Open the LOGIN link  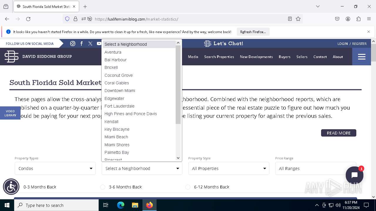pos(343,44)
